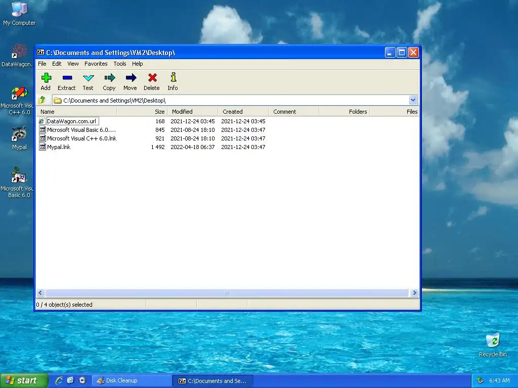Launch Internet Explorer from quick launch

(x=60, y=380)
